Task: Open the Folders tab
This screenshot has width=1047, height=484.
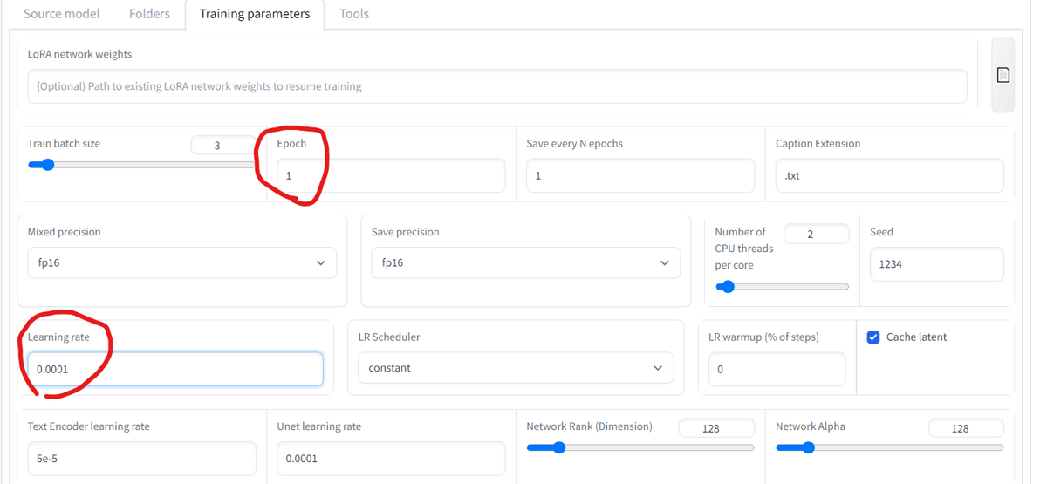Action: (149, 14)
